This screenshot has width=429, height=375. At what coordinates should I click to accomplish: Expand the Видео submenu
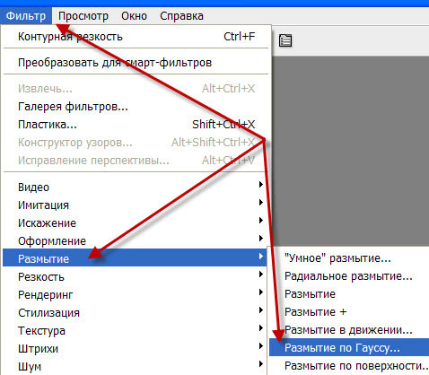(x=135, y=187)
